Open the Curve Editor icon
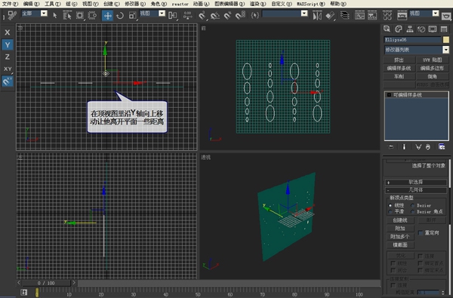The height and width of the screenshot is (298, 453). coord(359,15)
